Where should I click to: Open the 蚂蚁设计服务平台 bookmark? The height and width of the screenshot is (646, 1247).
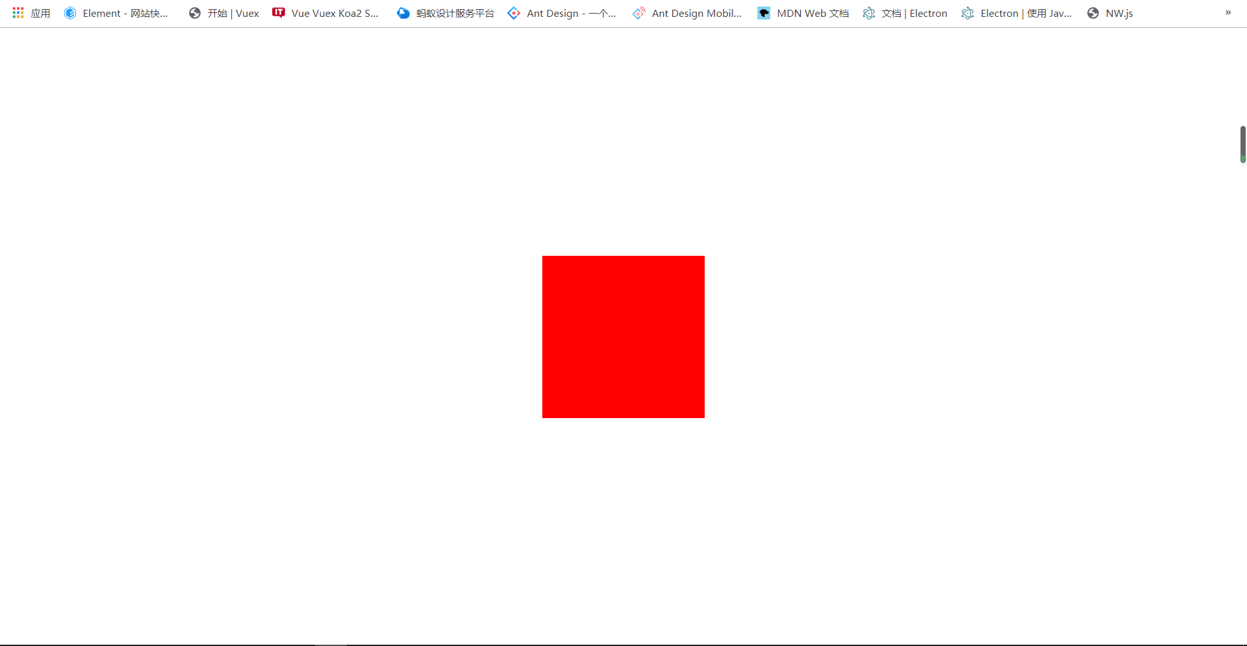point(455,13)
